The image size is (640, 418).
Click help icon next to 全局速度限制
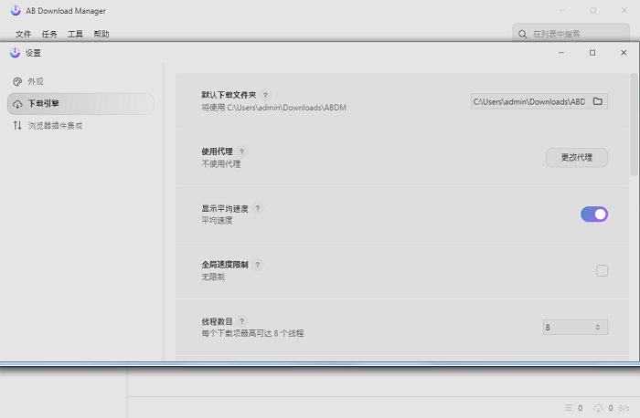[x=258, y=265]
